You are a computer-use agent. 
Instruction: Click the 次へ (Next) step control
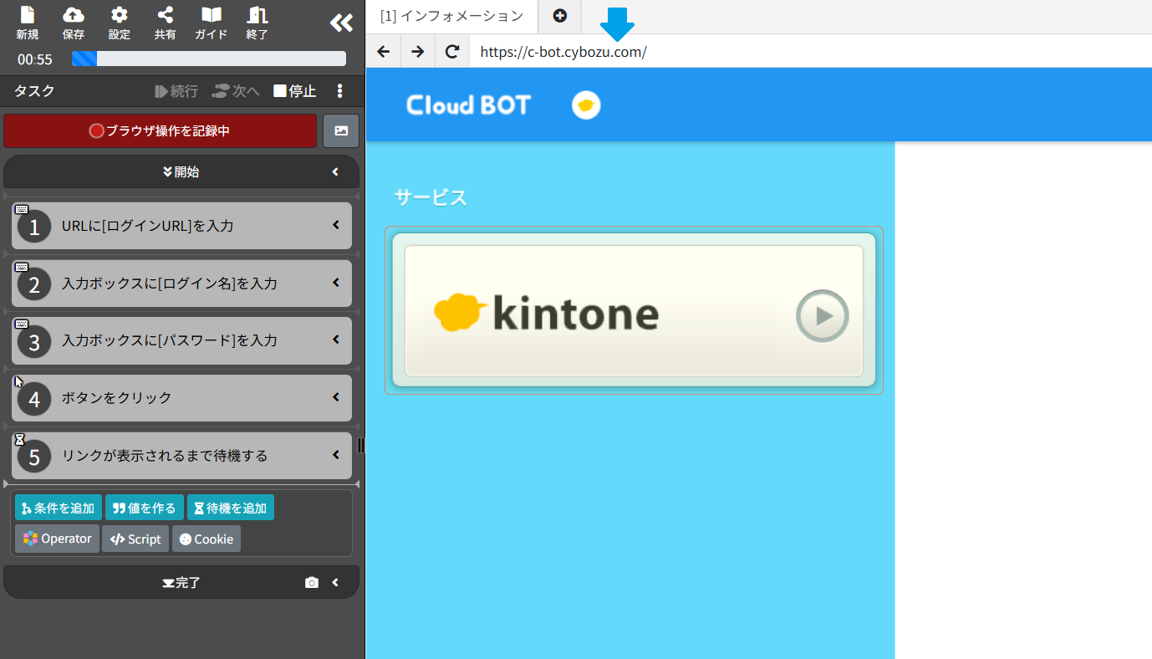pos(236,91)
